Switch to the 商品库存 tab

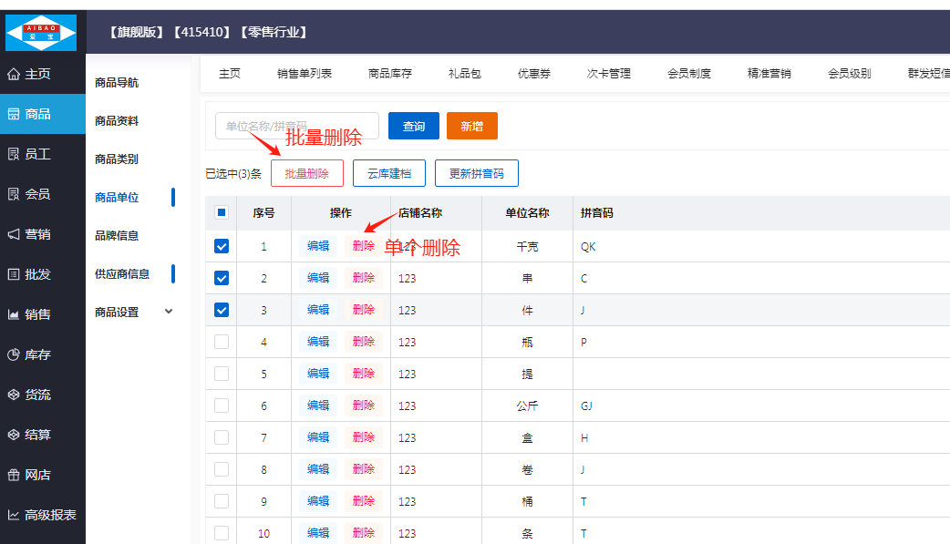390,74
